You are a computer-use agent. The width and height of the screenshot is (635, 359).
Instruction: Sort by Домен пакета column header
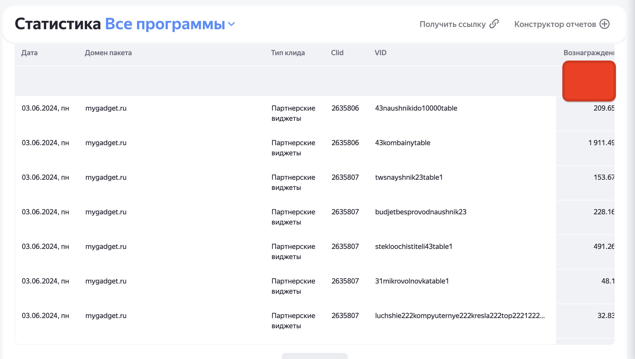[108, 53]
